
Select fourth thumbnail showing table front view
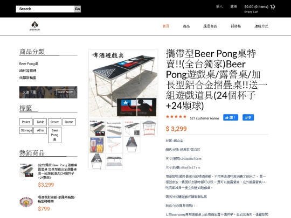click(149, 128)
